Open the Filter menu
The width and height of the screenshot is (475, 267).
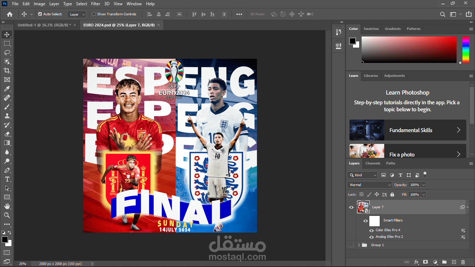96,4
